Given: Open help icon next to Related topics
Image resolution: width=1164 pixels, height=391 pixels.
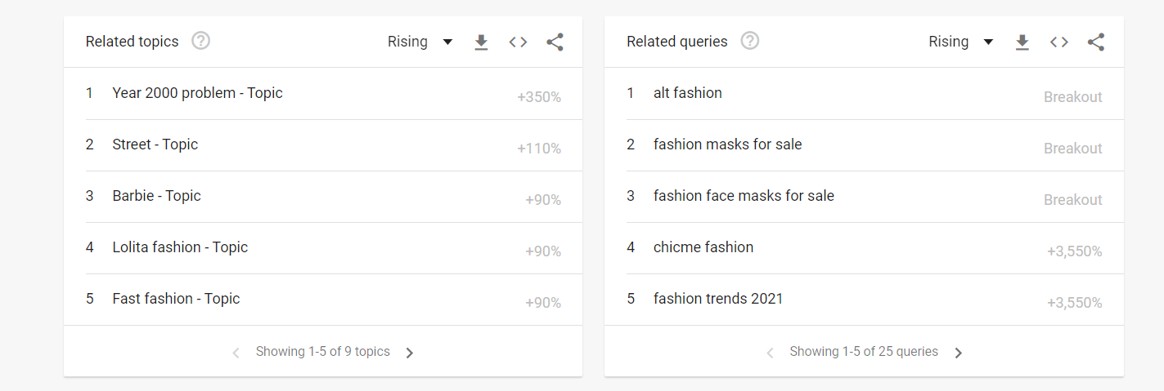Looking at the screenshot, I should tap(200, 41).
